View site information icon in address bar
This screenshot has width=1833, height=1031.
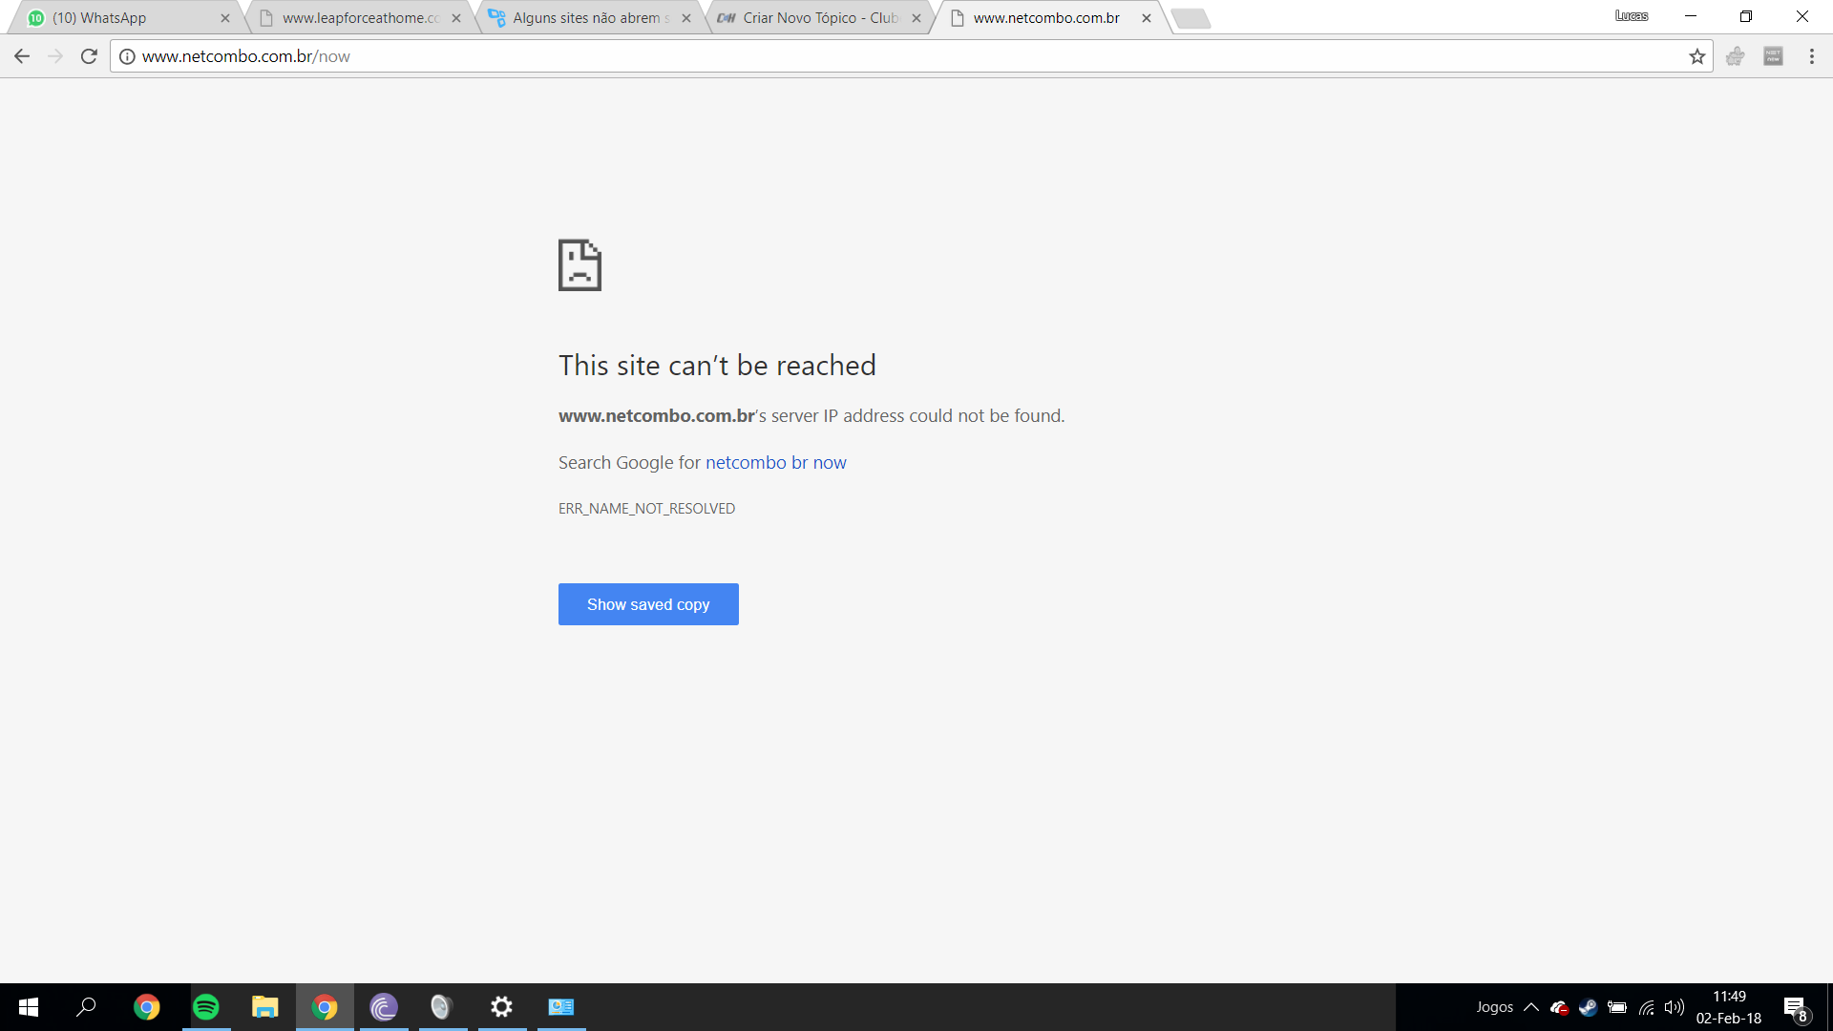pos(127,56)
